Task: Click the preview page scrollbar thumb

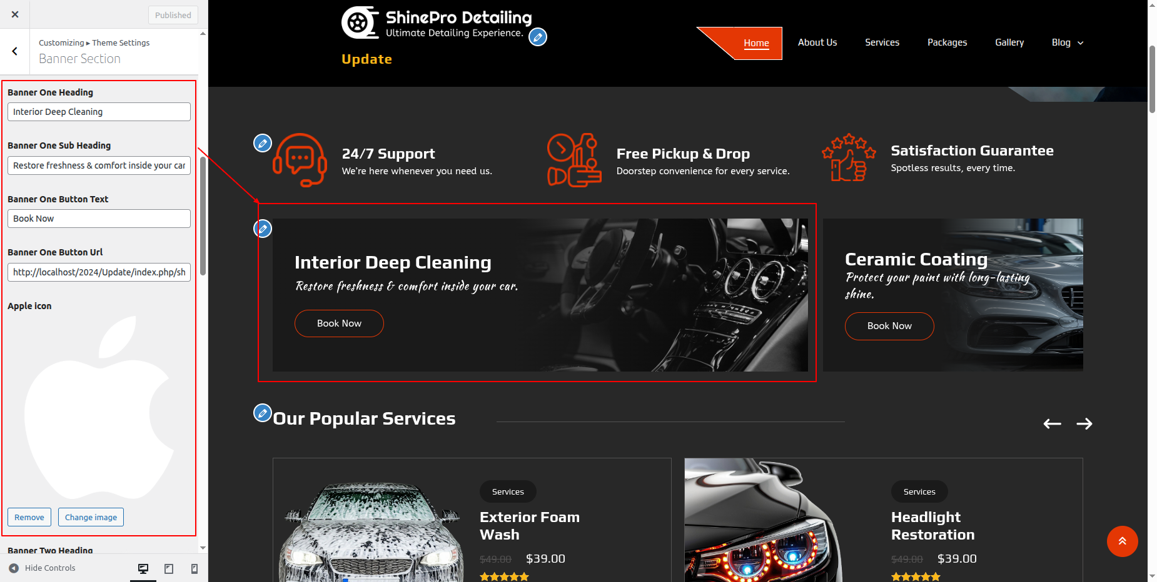Action: point(1152,79)
